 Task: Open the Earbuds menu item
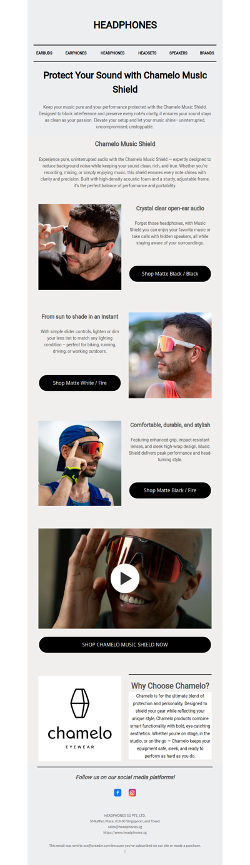pos(44,53)
